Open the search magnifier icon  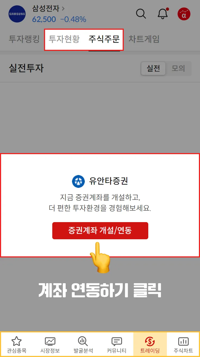[x=141, y=14]
